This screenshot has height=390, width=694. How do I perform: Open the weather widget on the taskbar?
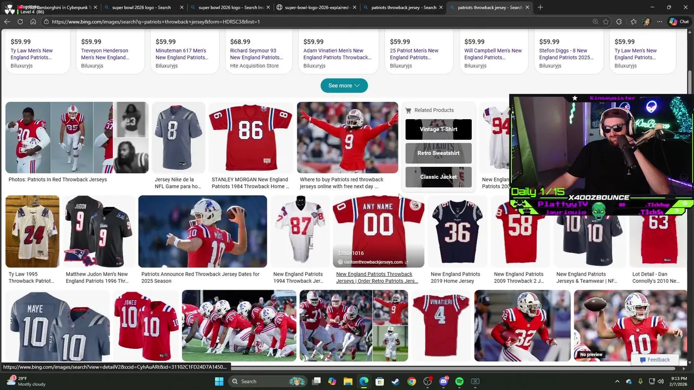point(25,381)
